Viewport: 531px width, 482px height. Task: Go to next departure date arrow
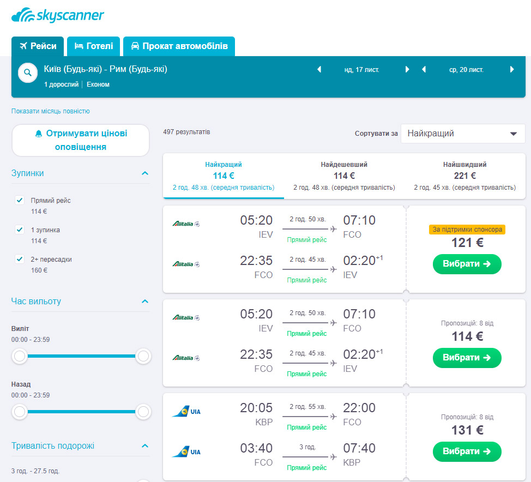[x=407, y=69]
